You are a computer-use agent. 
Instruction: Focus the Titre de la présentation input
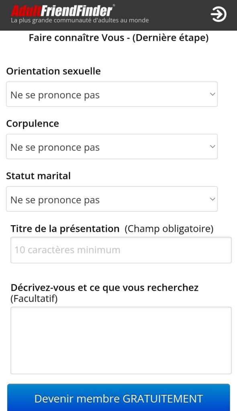(121, 250)
